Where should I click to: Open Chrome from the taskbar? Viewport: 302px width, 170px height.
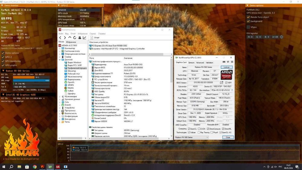coord(35,167)
